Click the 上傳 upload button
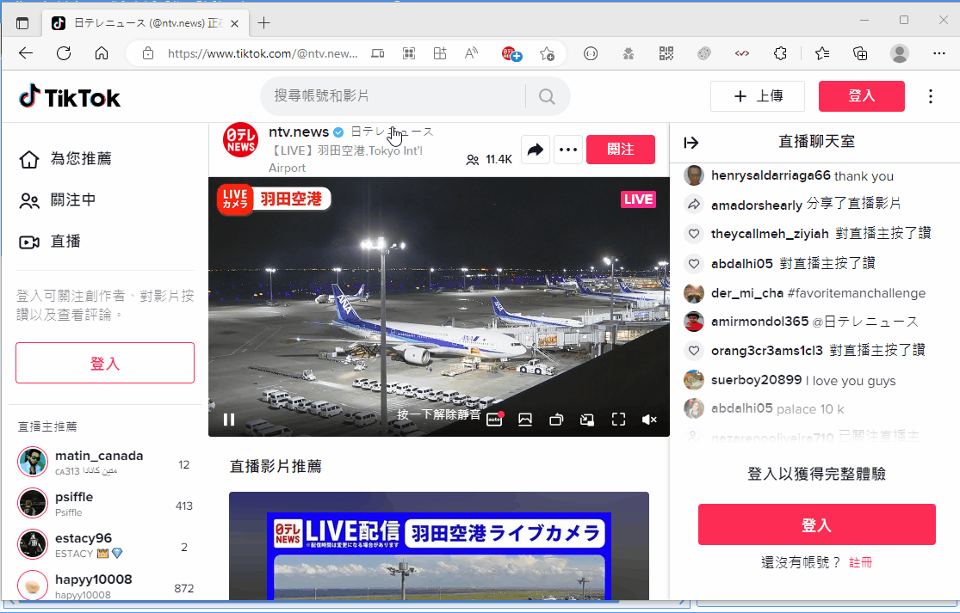The image size is (960, 613). (758, 96)
